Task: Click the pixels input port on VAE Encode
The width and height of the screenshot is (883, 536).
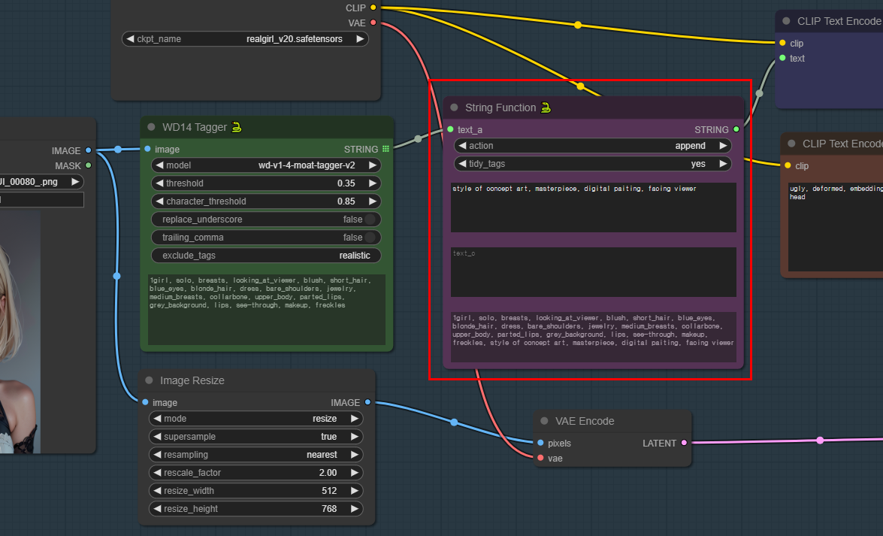Action: [540, 443]
